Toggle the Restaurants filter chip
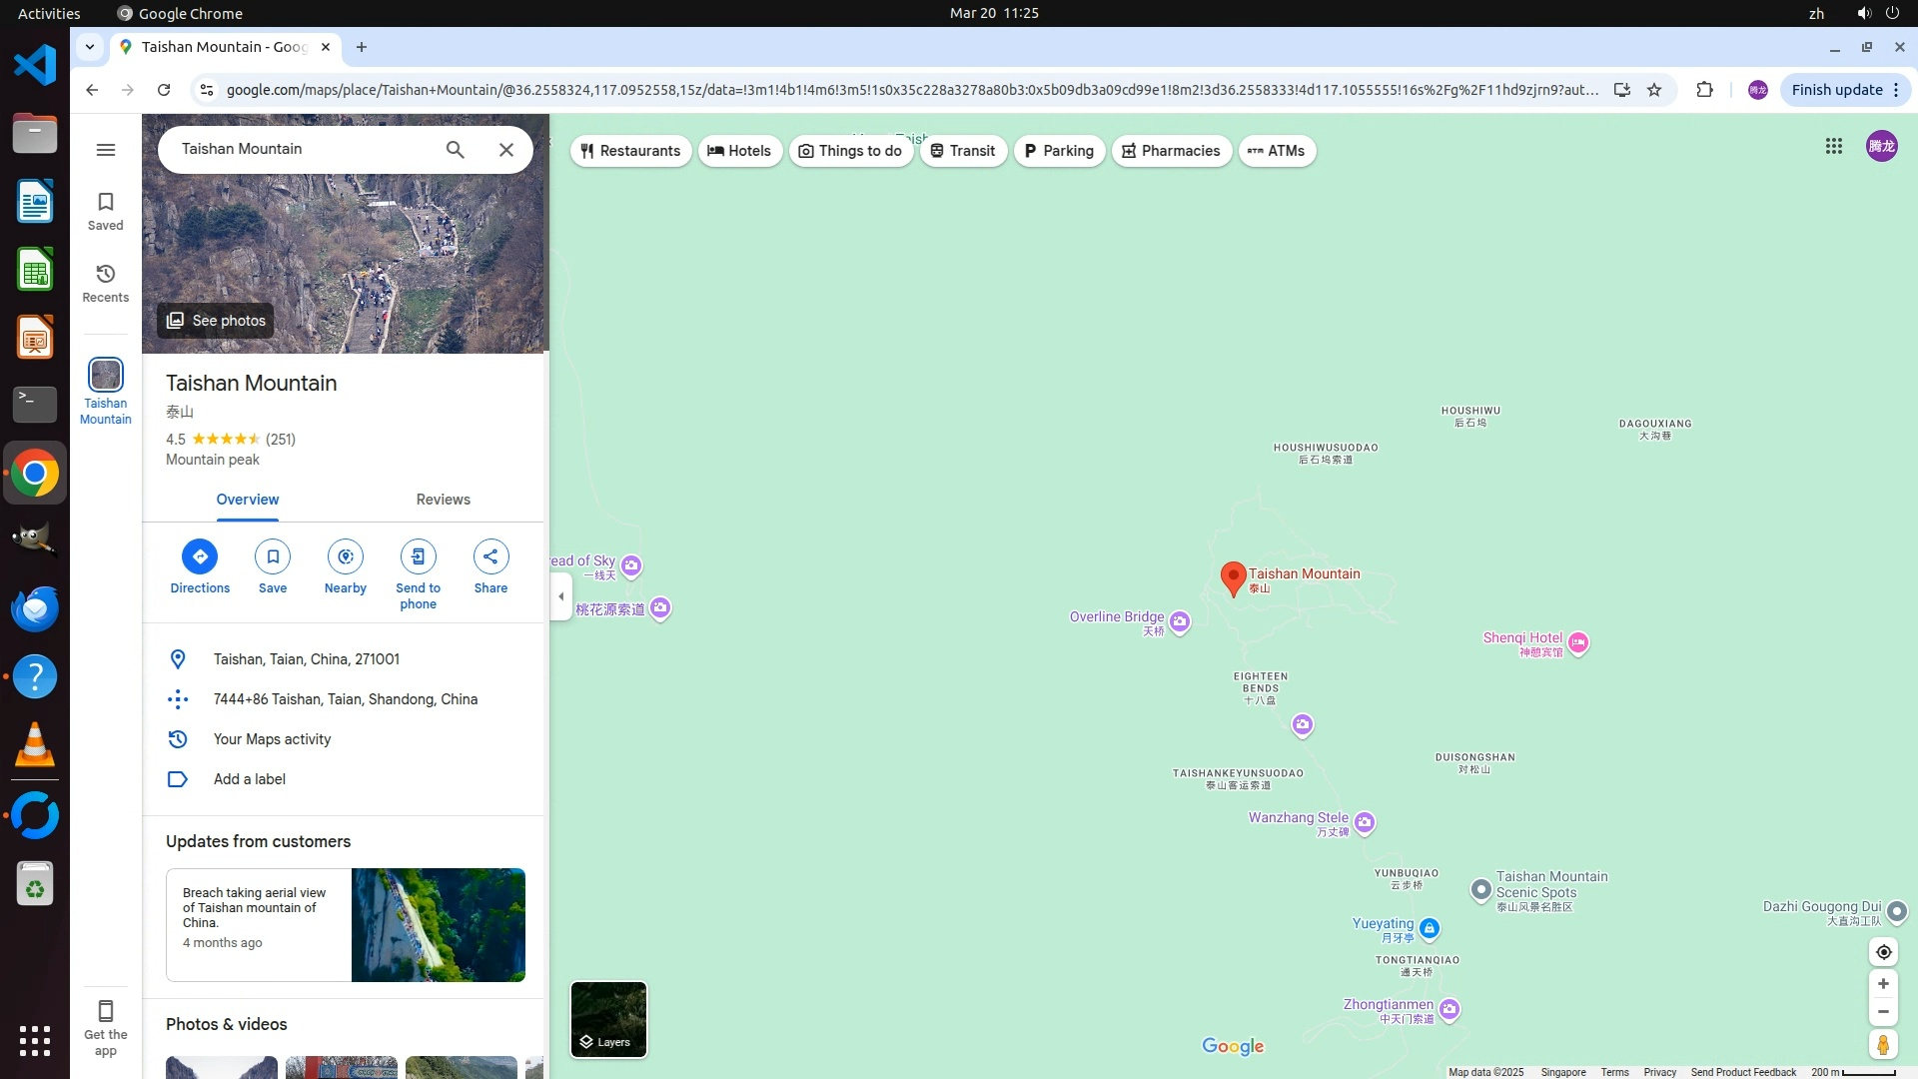The width and height of the screenshot is (1918, 1079). [630, 151]
